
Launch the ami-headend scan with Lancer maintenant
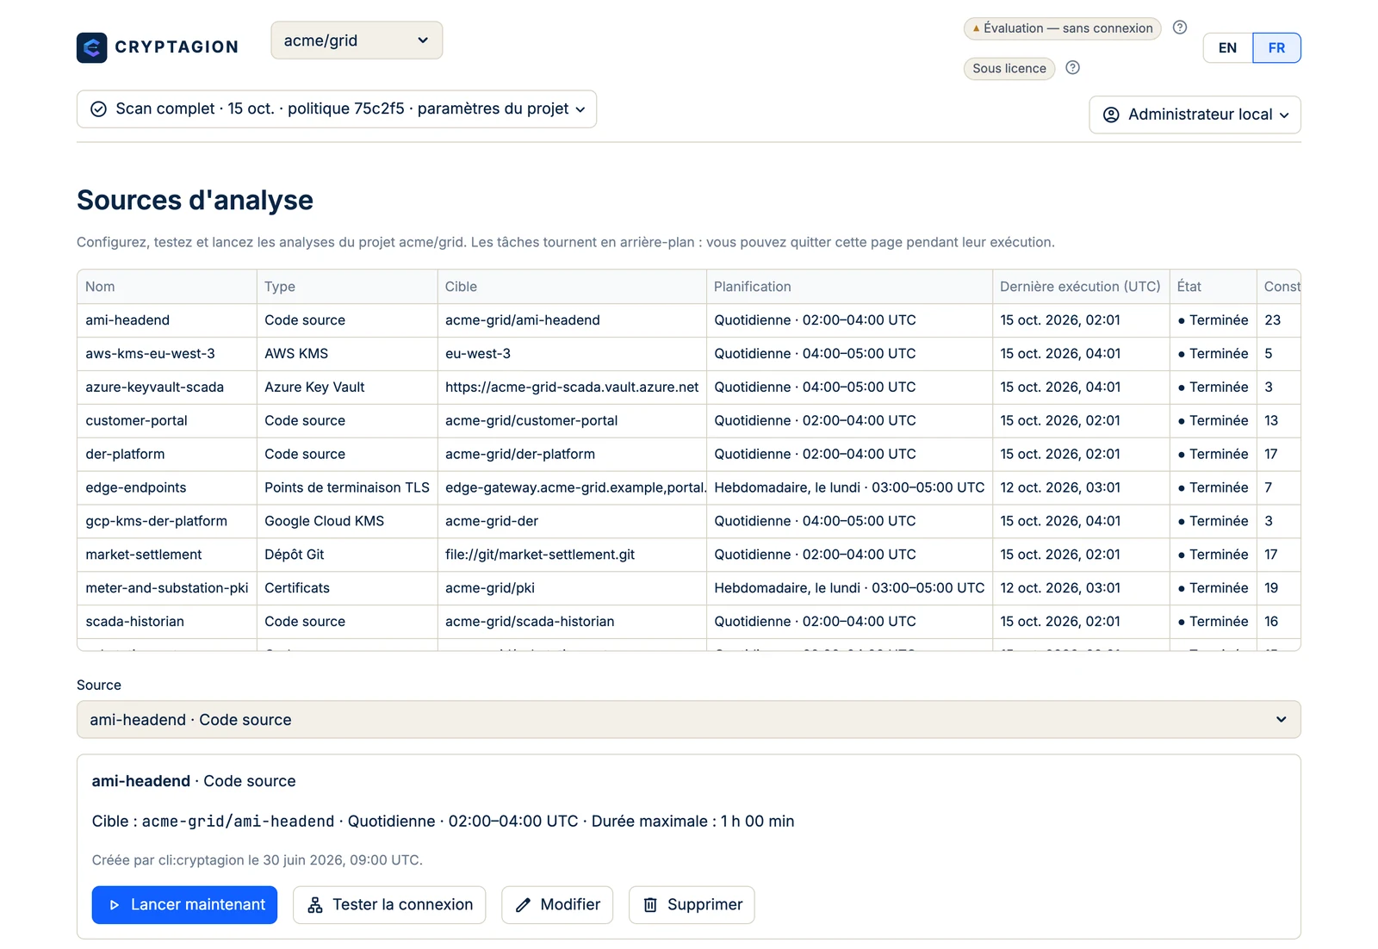click(184, 905)
